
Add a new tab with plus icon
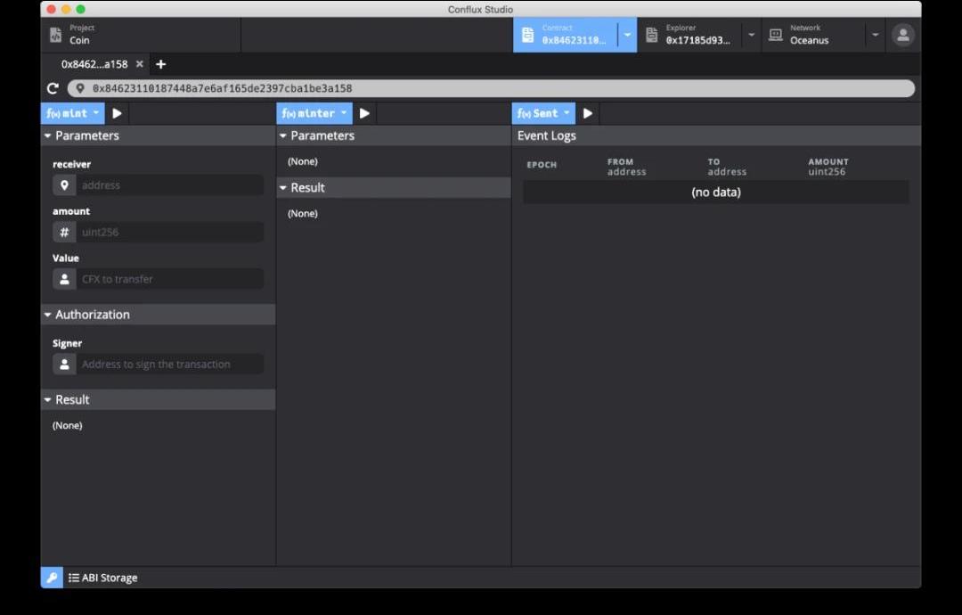coord(160,64)
